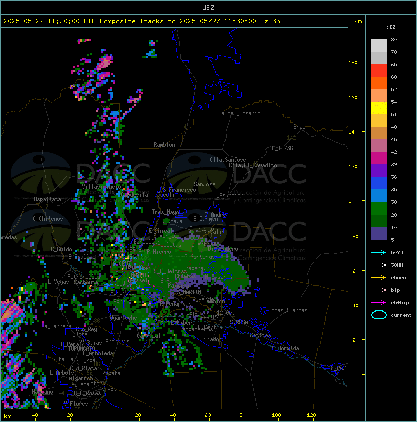The height and width of the screenshot is (422, 417).
Task: Select the 'Encon' map label
Action: pyautogui.click(x=301, y=127)
